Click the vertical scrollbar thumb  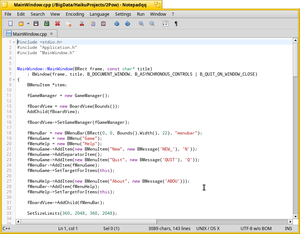click(295, 60)
